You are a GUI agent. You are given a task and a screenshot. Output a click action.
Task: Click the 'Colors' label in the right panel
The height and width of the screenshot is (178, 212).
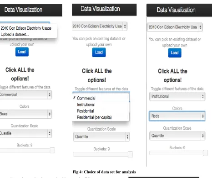click(x=177, y=109)
